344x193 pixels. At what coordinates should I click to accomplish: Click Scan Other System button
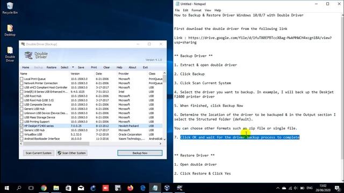[x=71, y=153]
